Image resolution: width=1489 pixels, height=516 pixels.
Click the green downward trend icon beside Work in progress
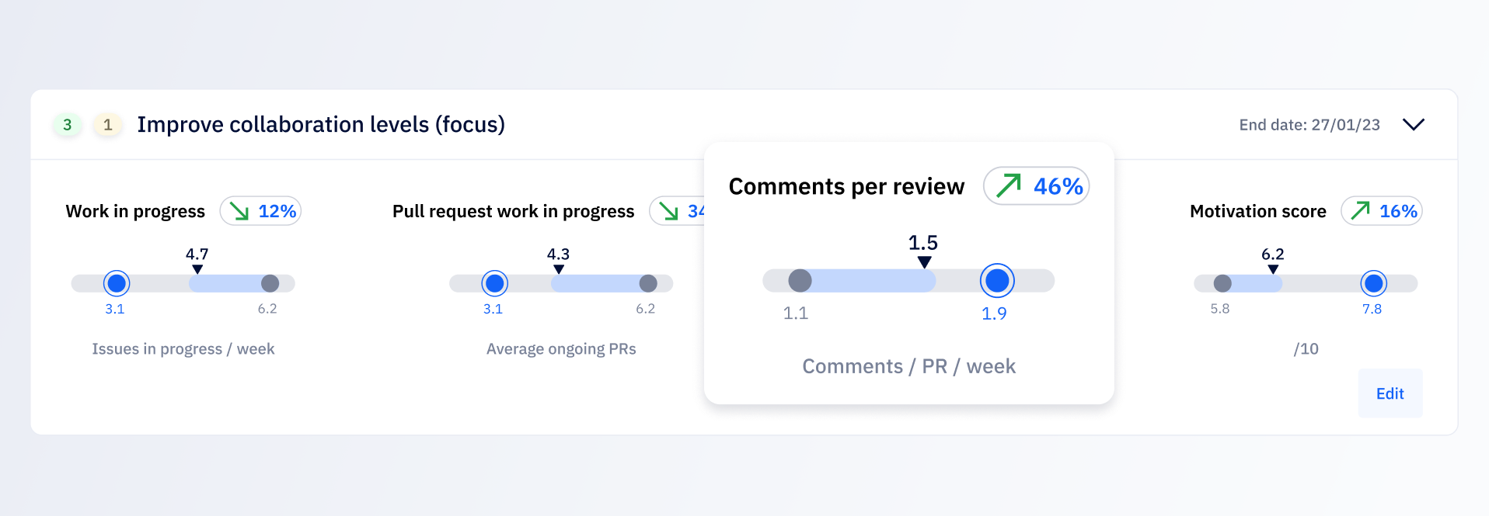(238, 210)
